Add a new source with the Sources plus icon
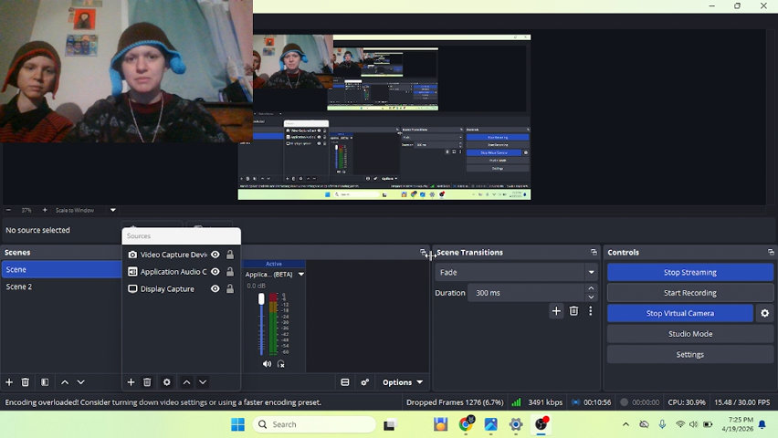Image resolution: width=778 pixels, height=438 pixels. [x=131, y=382]
